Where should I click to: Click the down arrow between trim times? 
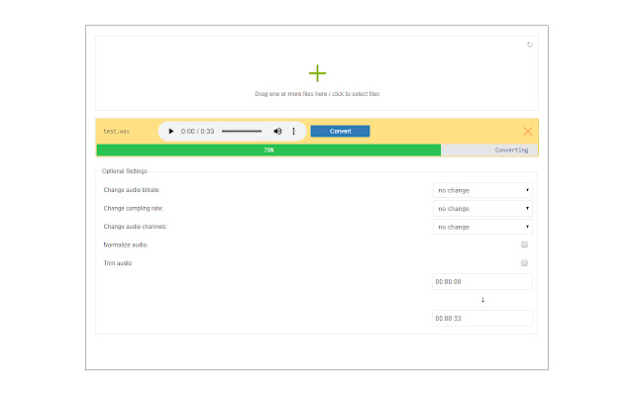click(482, 300)
